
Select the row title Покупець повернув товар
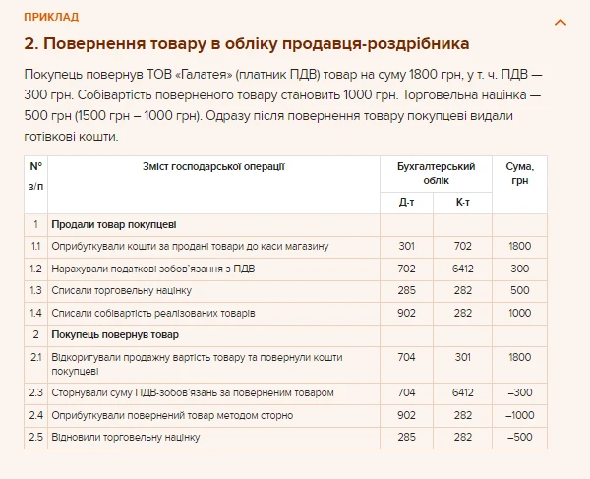(115, 335)
